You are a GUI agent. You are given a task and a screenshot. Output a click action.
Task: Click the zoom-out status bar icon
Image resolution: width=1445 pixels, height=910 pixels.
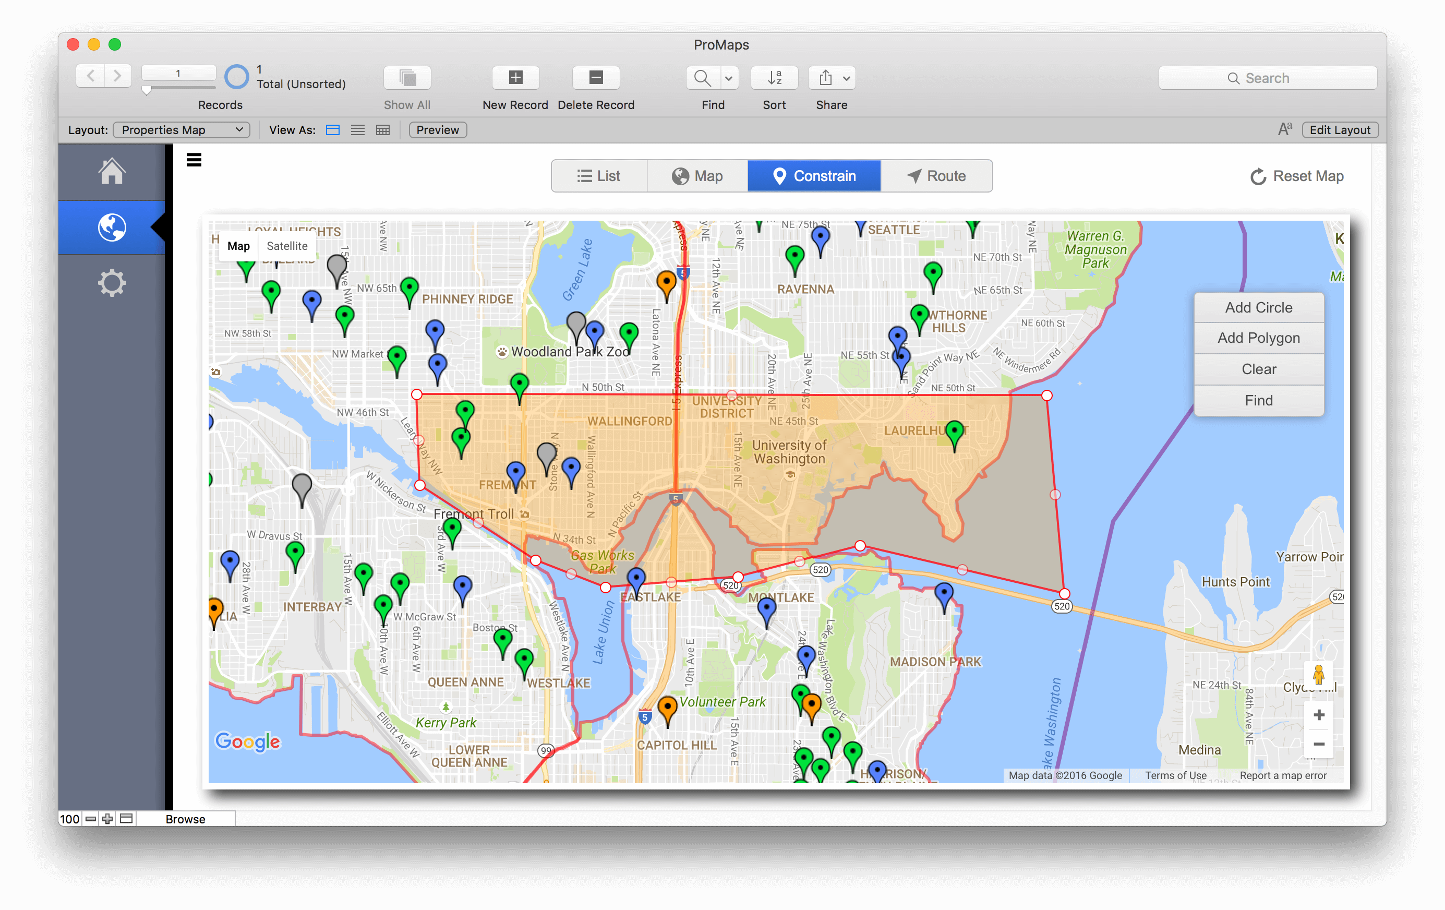[91, 819]
